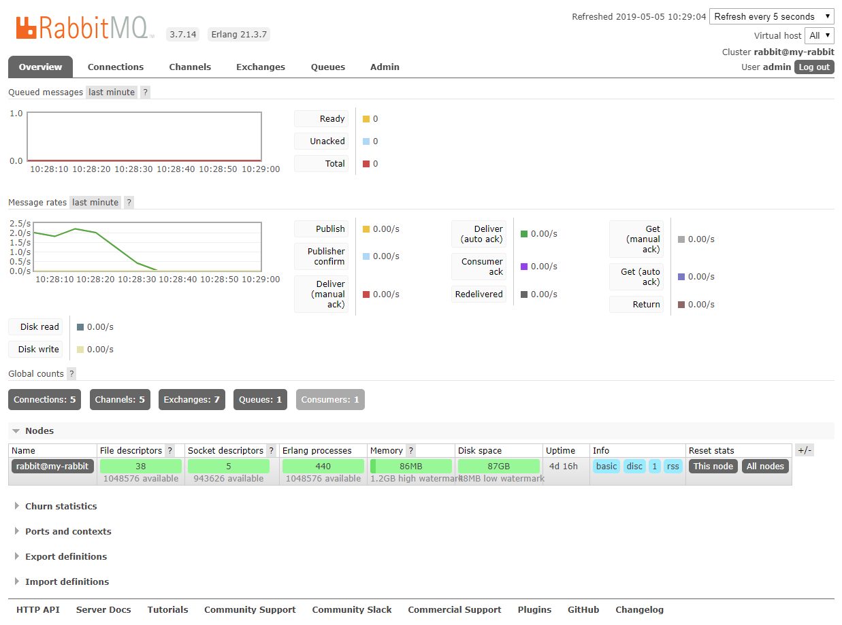Click help icon in Socket descriptors column
This screenshot has height=625, width=842.
pos(271,451)
